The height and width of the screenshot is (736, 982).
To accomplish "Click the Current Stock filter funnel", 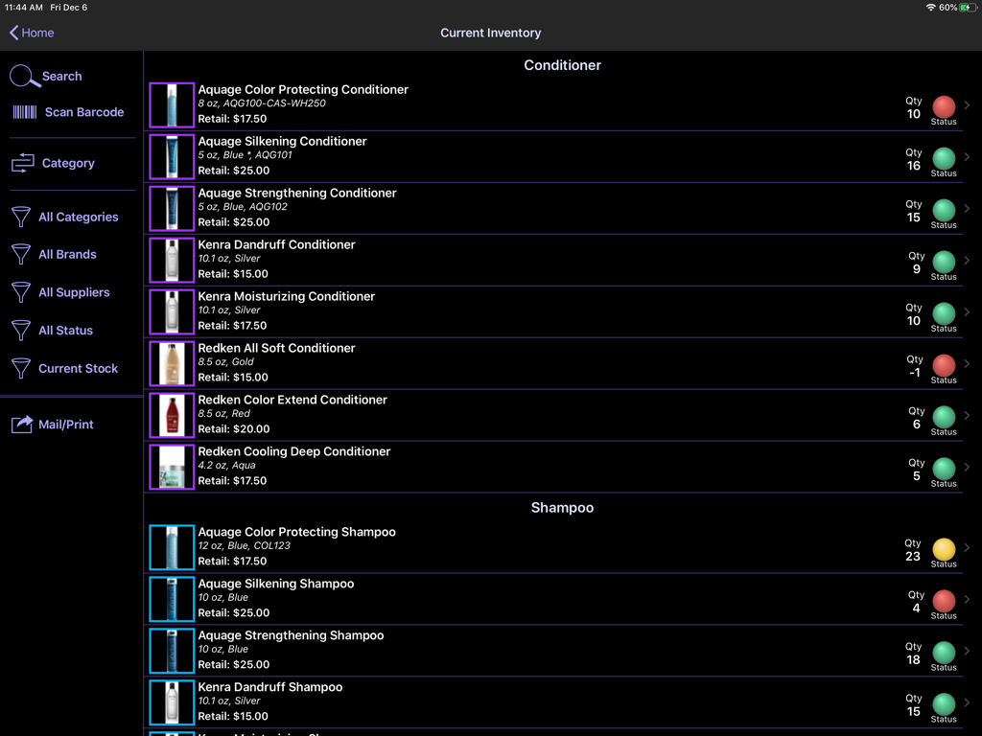I will [x=21, y=368].
